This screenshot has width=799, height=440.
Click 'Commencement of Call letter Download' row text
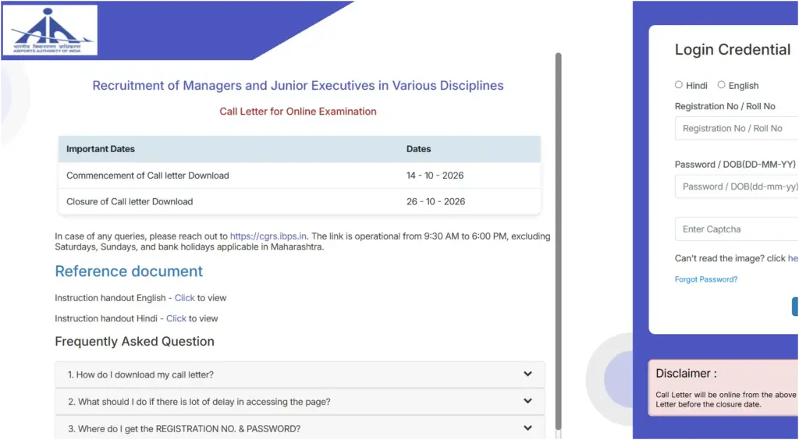pyautogui.click(x=147, y=176)
